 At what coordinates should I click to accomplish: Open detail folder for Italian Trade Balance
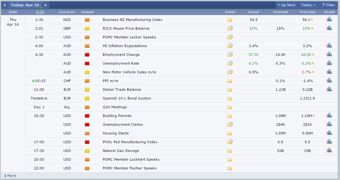click(230, 90)
